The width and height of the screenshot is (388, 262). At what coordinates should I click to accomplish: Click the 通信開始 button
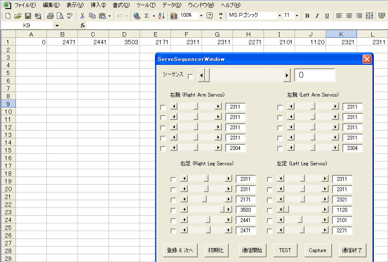coord(252,250)
